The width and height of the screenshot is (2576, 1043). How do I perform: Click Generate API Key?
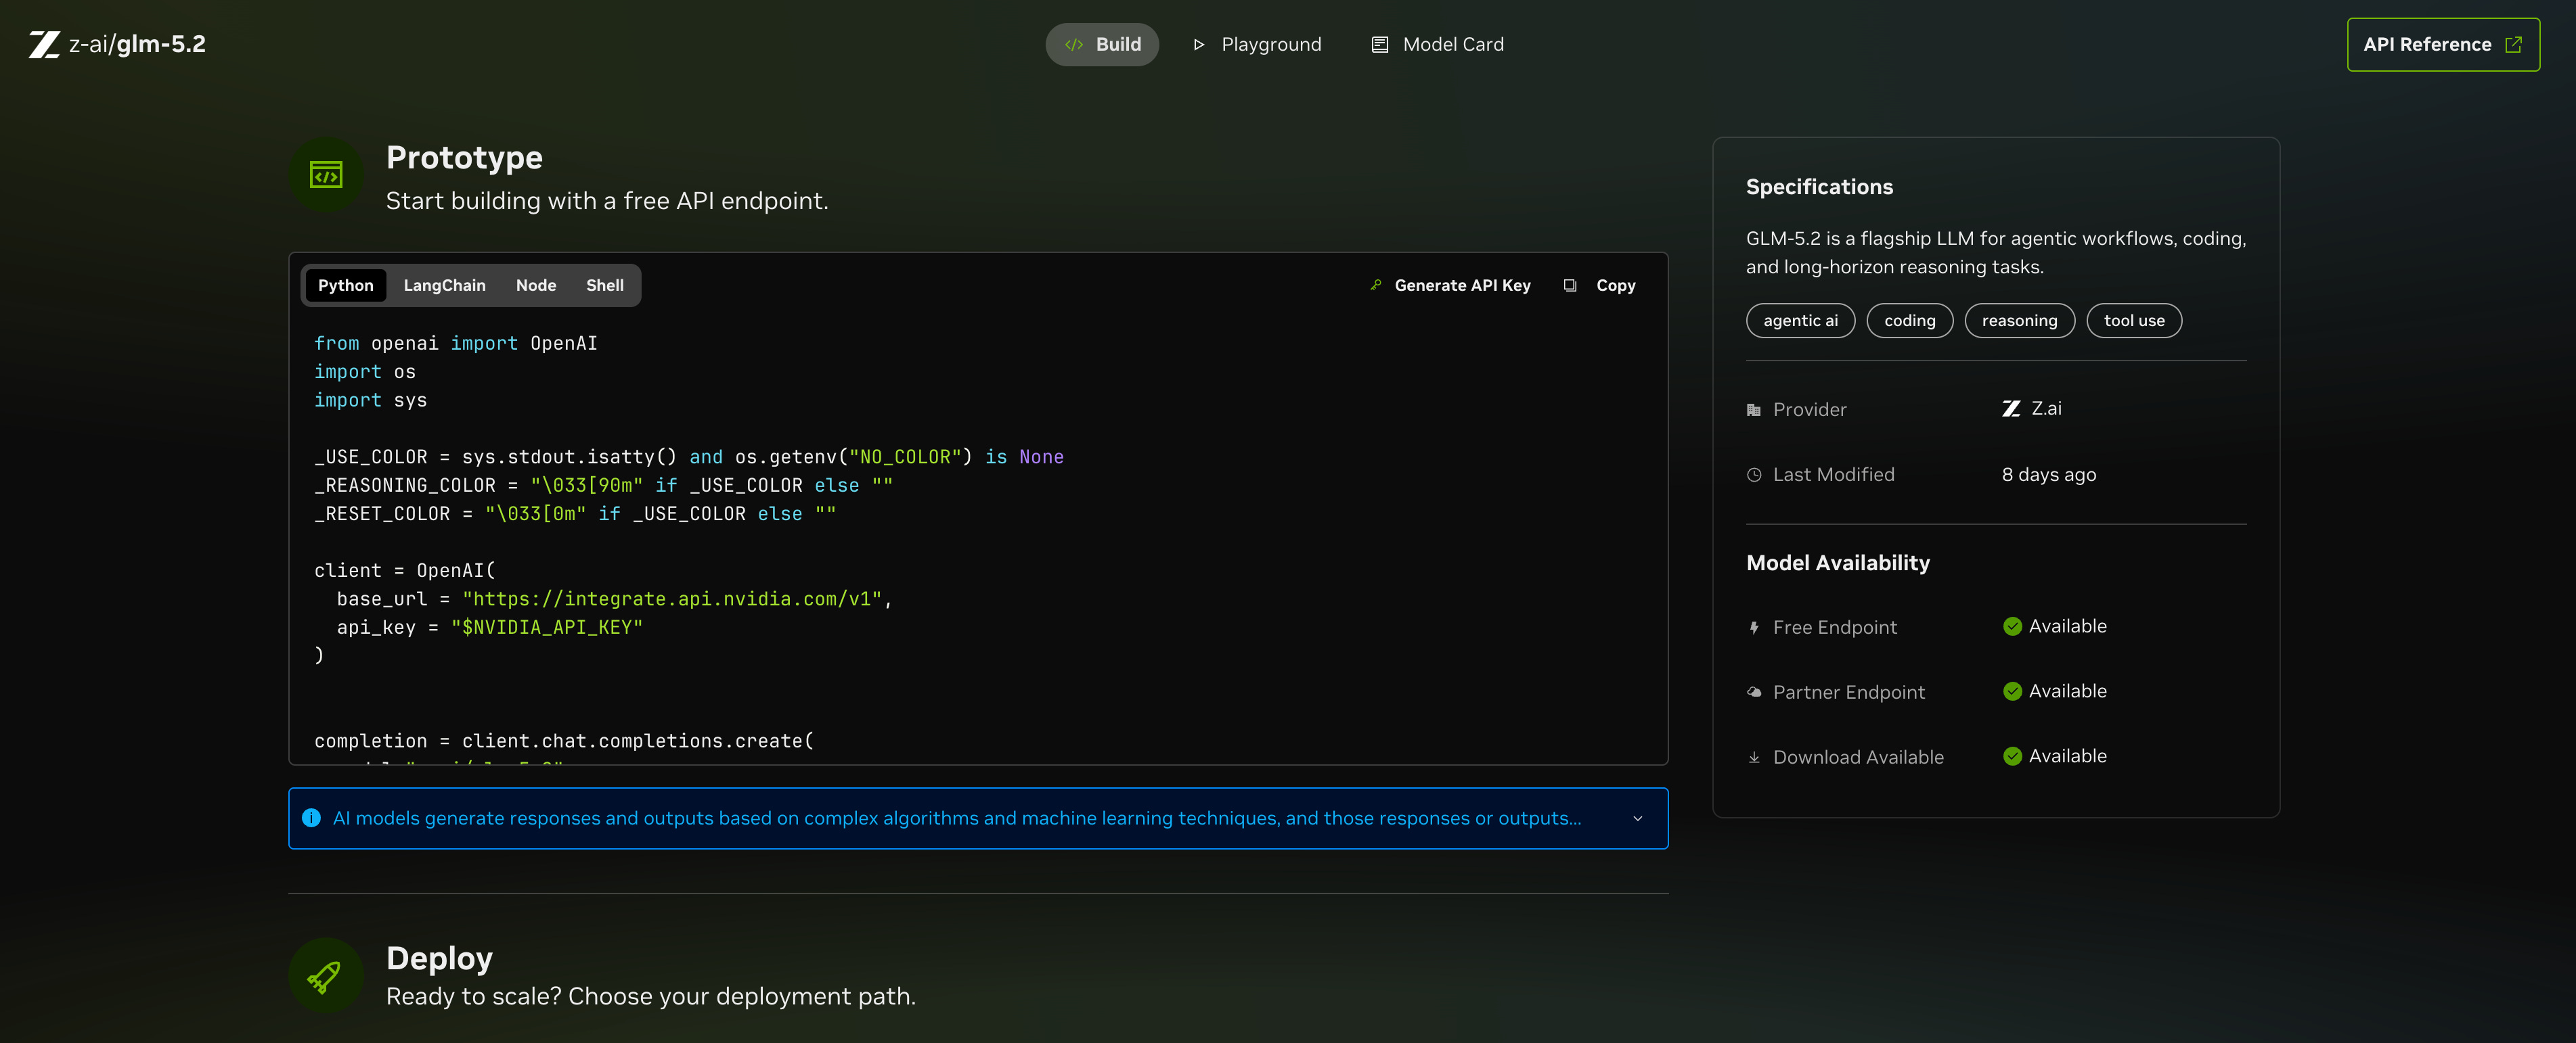pos(1450,285)
